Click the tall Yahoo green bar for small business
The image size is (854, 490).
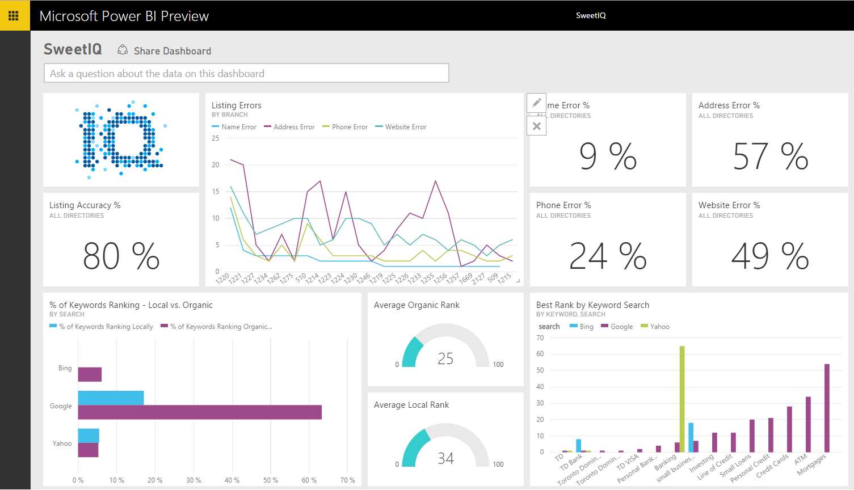click(682, 399)
